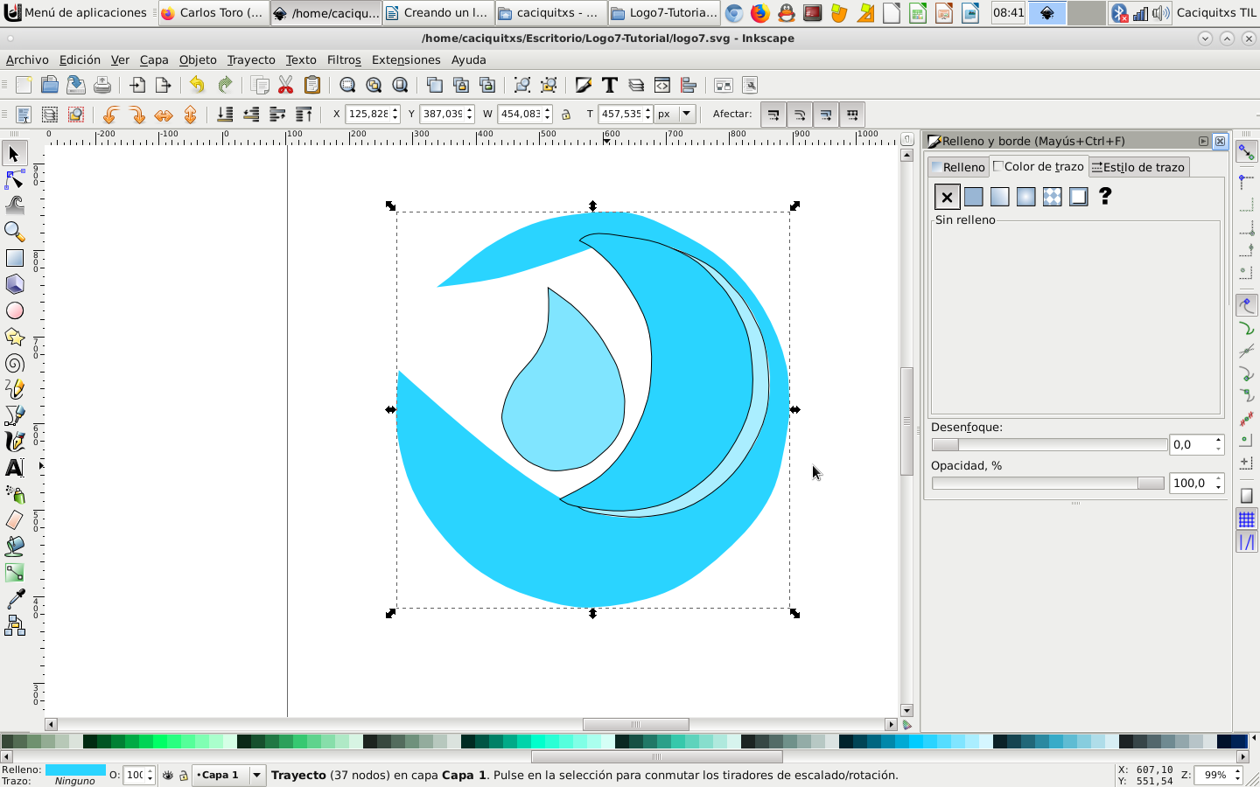
Task: Select the Color dropper tool
Action: point(15,599)
